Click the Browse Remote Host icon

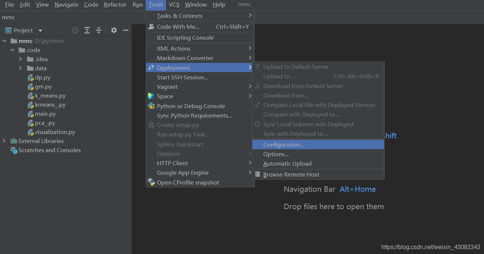tap(257, 175)
